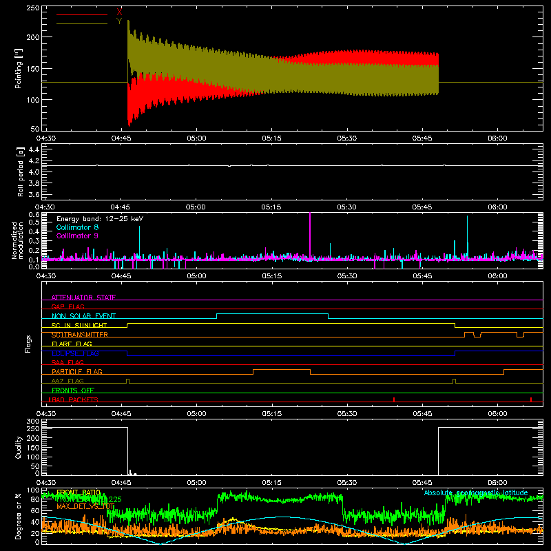Click the ATTENUATOR_STATE flag label
The width and height of the screenshot is (551, 551).
click(83, 298)
